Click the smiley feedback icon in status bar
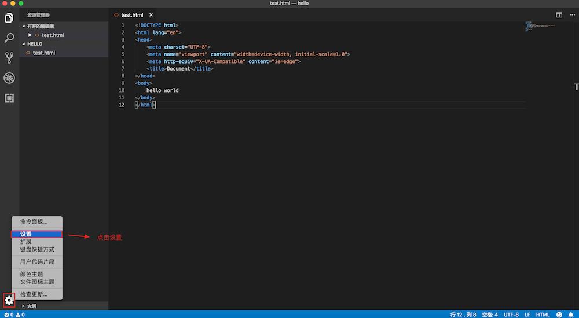 coord(559,315)
